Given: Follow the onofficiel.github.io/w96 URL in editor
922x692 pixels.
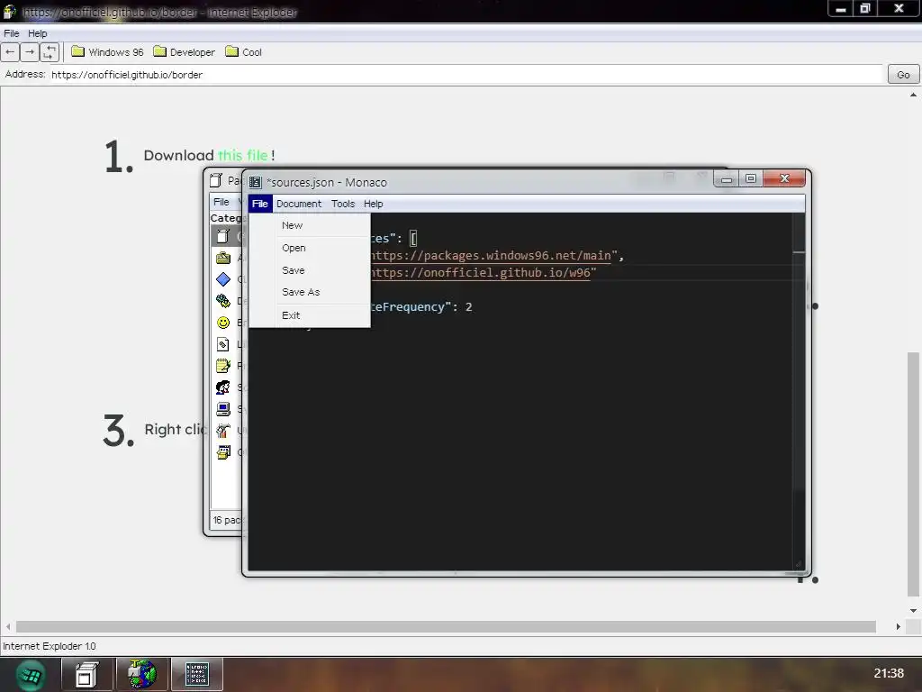Looking at the screenshot, I should (481, 272).
